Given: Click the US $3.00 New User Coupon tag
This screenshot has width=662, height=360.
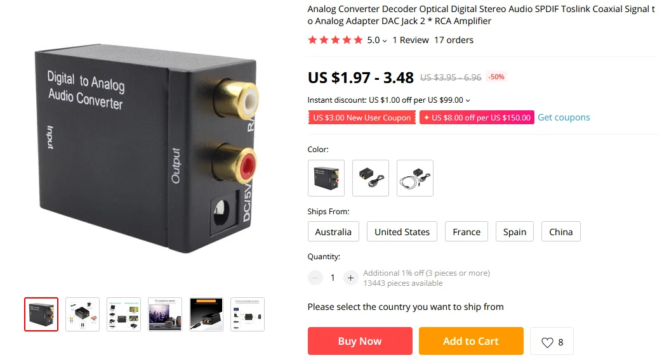Looking at the screenshot, I should click(362, 118).
